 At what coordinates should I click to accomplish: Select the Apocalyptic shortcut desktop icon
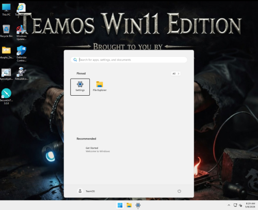pos(6,74)
